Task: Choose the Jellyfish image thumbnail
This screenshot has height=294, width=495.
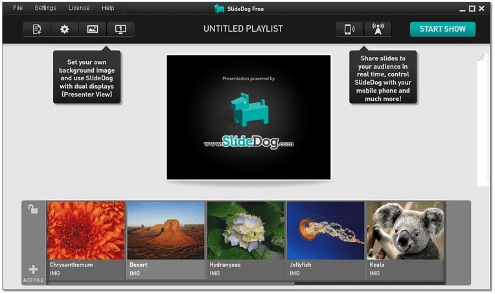Action: (x=326, y=240)
